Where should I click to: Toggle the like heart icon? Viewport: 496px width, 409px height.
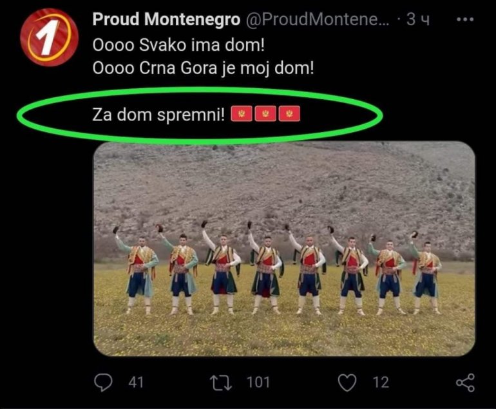(x=347, y=383)
